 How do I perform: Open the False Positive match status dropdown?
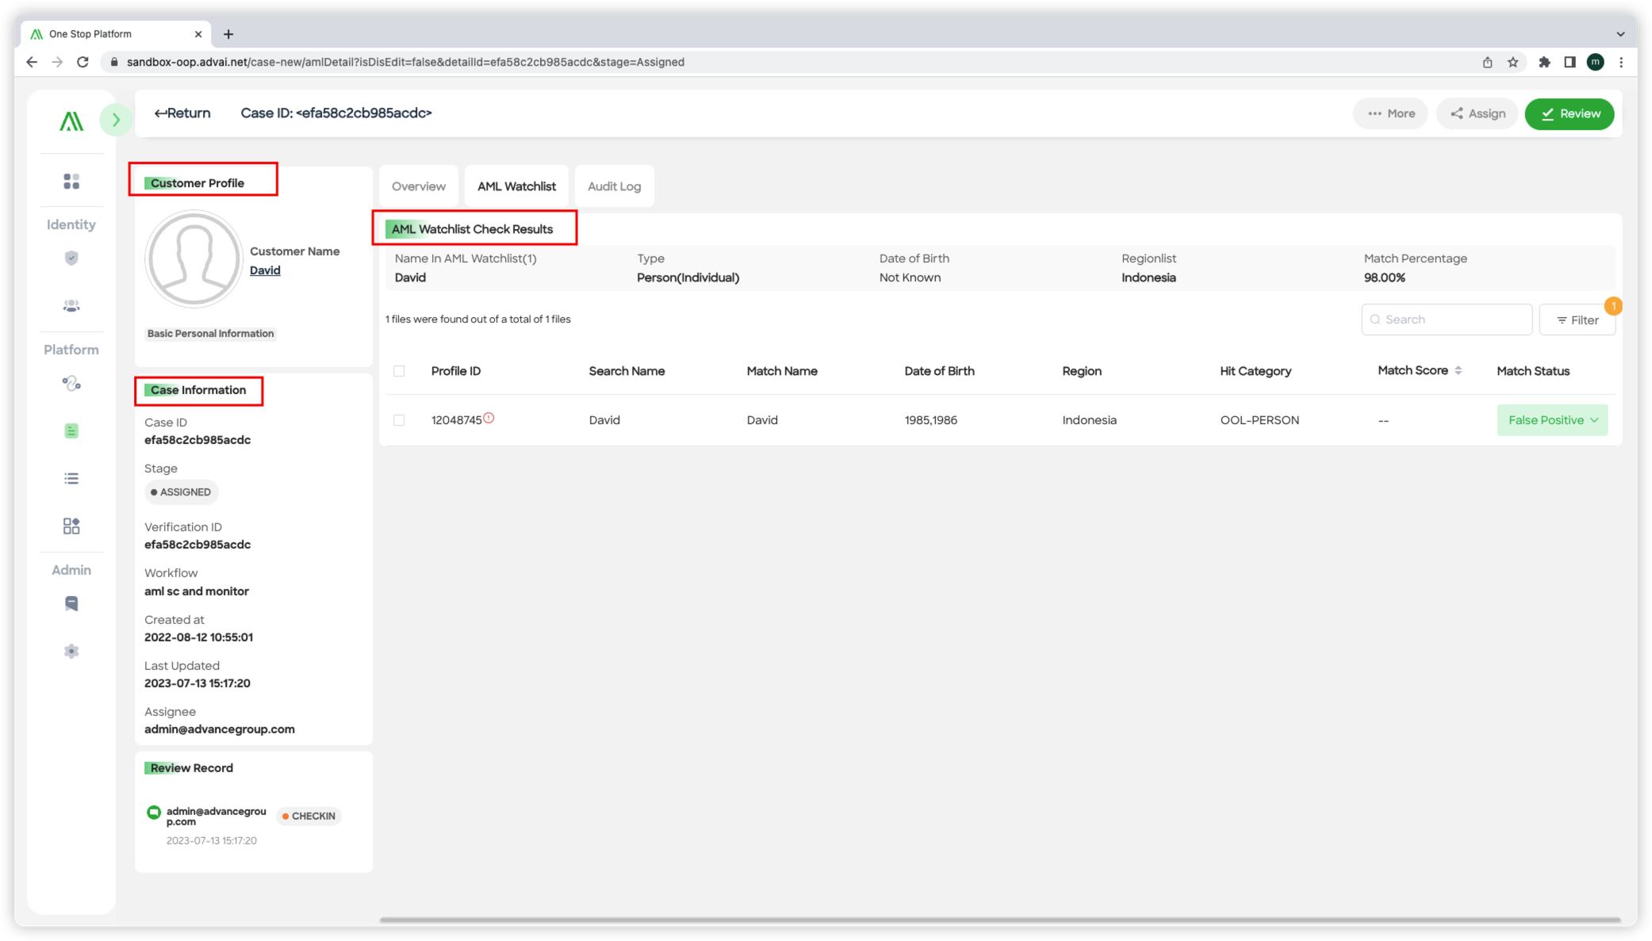tap(1552, 420)
